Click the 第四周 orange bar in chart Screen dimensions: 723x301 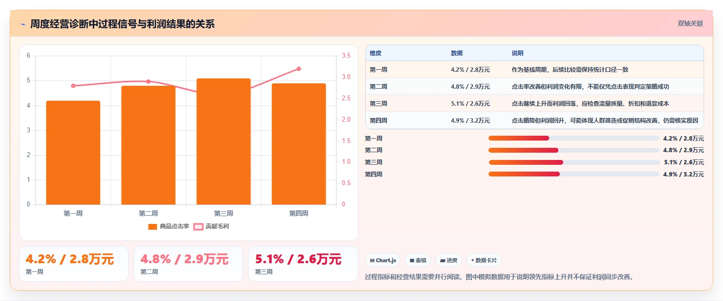point(299,144)
